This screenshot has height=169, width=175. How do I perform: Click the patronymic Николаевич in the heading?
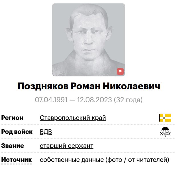(131, 86)
